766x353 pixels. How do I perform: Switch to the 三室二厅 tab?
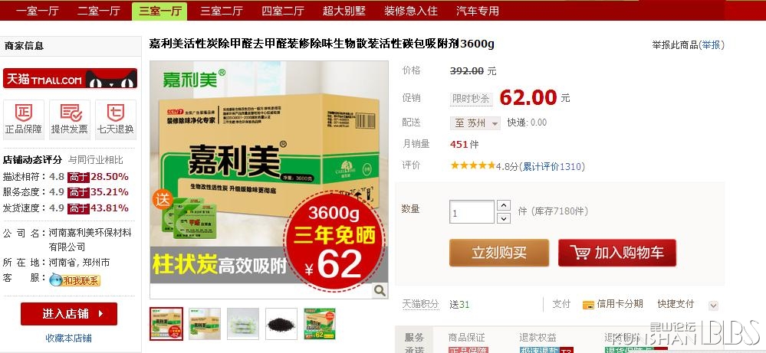tap(222, 11)
